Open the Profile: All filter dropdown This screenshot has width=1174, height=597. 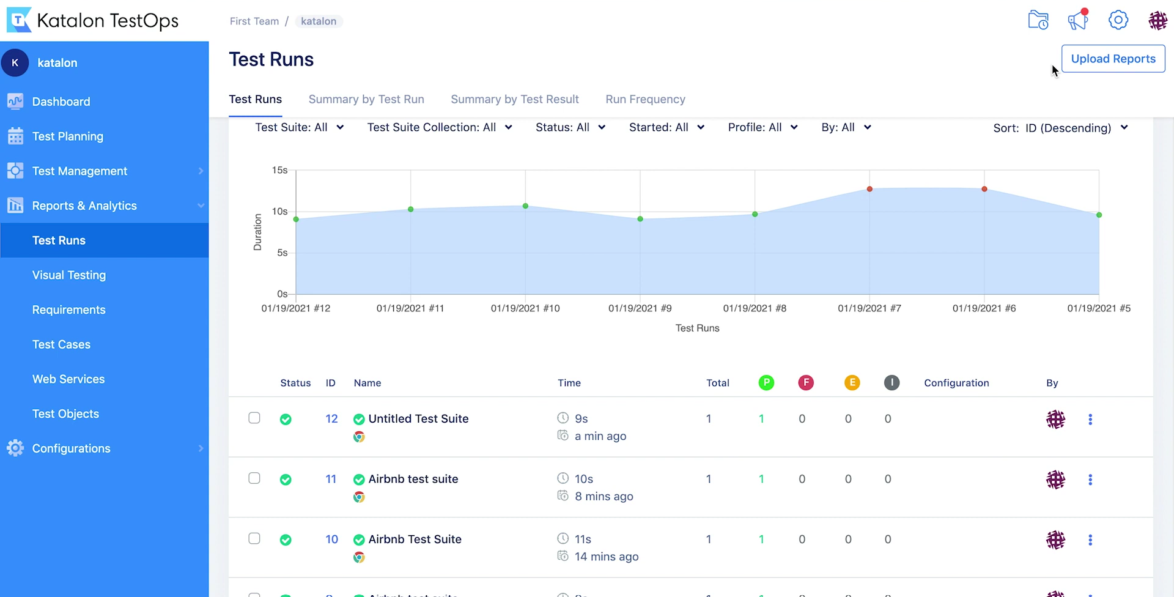[x=763, y=127]
